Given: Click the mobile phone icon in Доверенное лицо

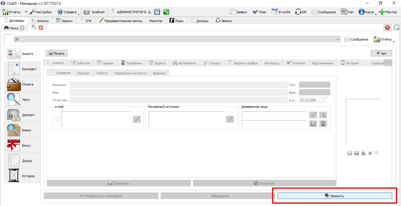Looking at the screenshot, I should click(x=323, y=124).
